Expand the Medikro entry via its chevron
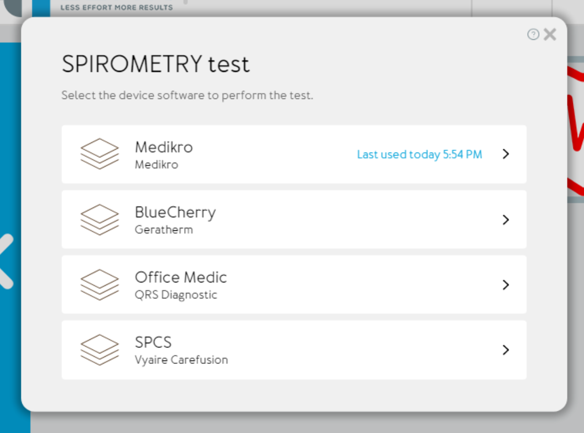 506,154
